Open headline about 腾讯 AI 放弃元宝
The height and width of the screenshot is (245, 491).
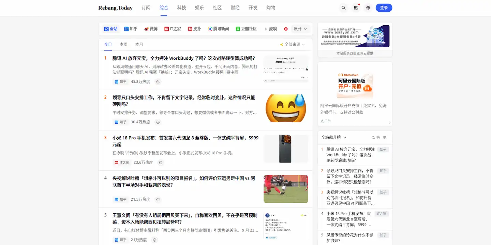(x=184, y=58)
